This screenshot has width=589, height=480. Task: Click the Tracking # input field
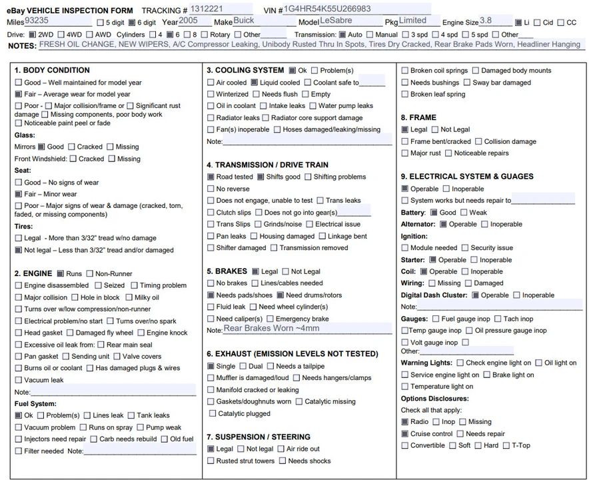pyautogui.click(x=221, y=9)
